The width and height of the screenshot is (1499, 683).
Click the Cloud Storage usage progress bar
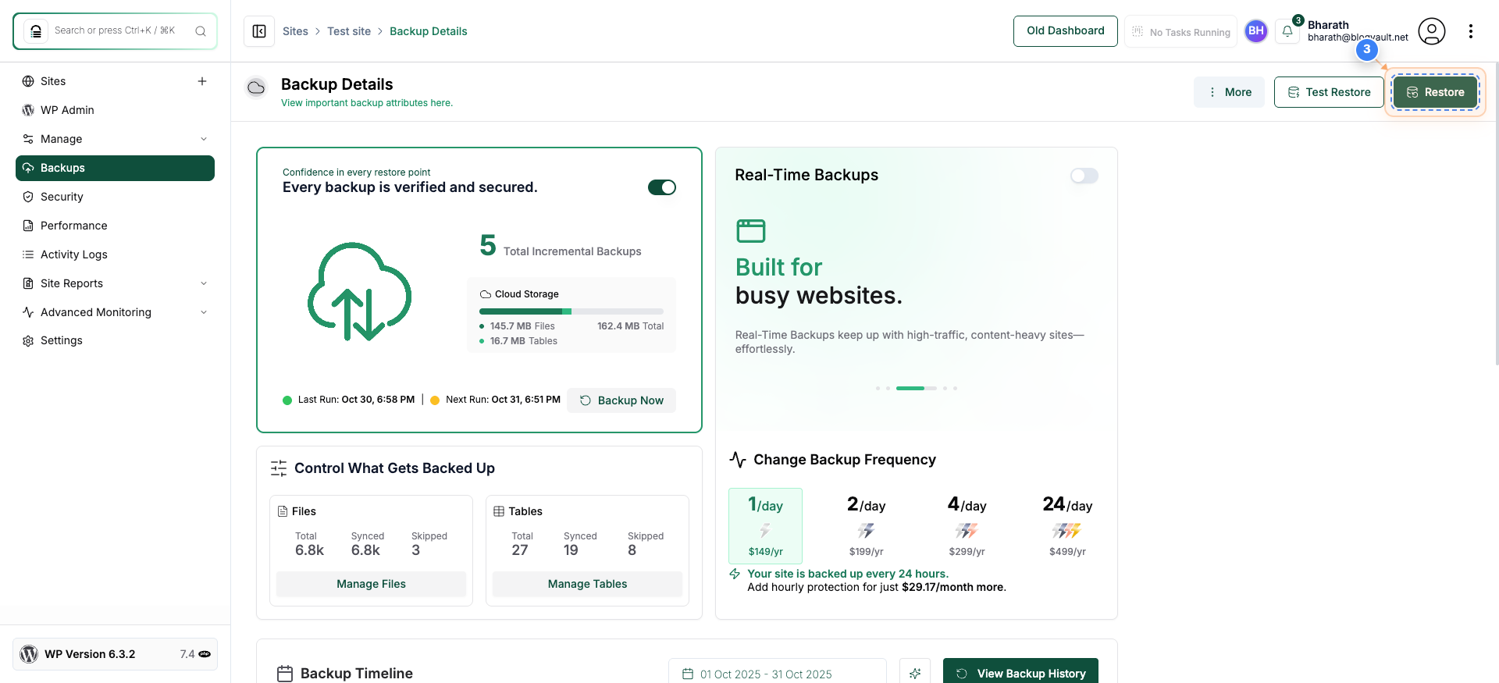571,311
